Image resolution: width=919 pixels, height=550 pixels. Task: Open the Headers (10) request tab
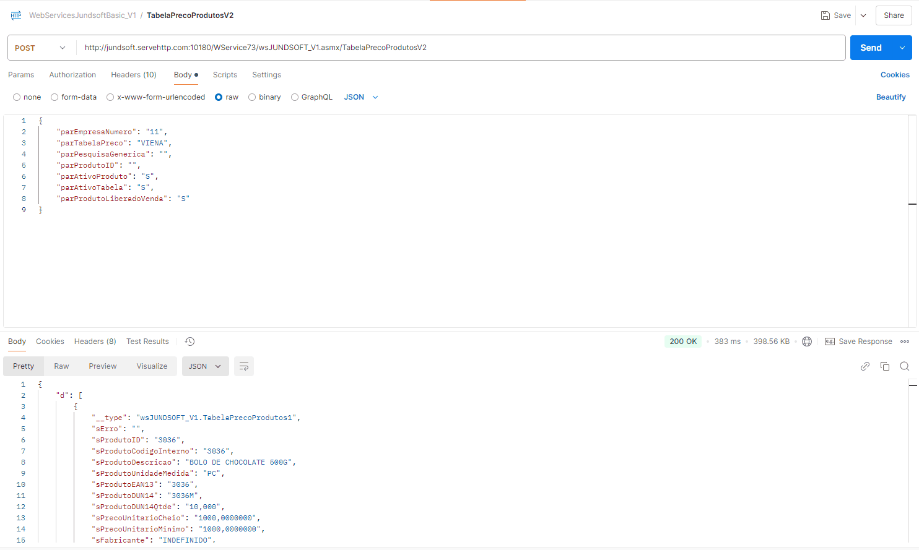click(x=134, y=75)
